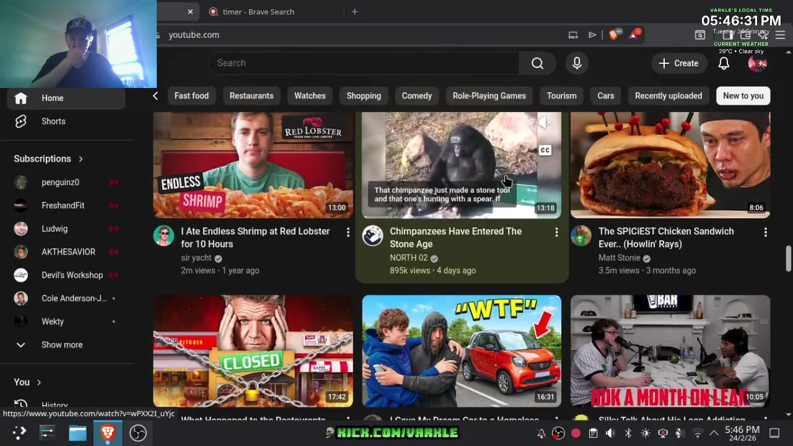Screen dimensions: 793x446
Task: Switch to timer - Brave Search tab
Action: pyautogui.click(x=273, y=12)
